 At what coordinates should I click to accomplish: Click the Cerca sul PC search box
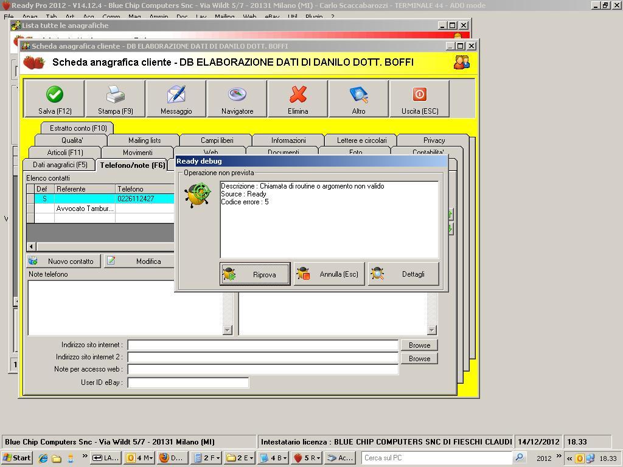click(436, 458)
